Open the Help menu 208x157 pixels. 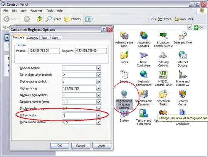60,11
